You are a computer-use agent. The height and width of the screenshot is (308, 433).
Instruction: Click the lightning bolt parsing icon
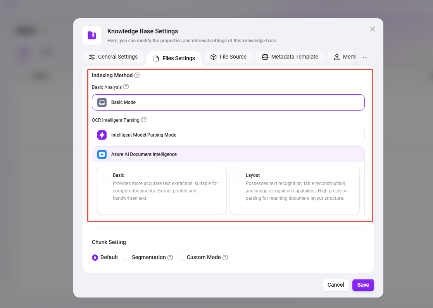point(102,135)
